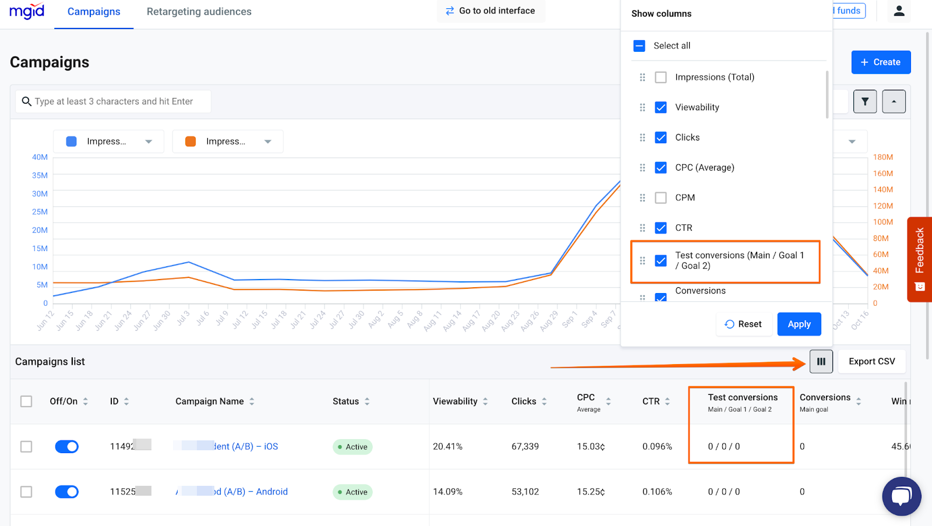This screenshot has height=526, width=932.
Task: Click the search magnifier icon
Action: click(27, 101)
